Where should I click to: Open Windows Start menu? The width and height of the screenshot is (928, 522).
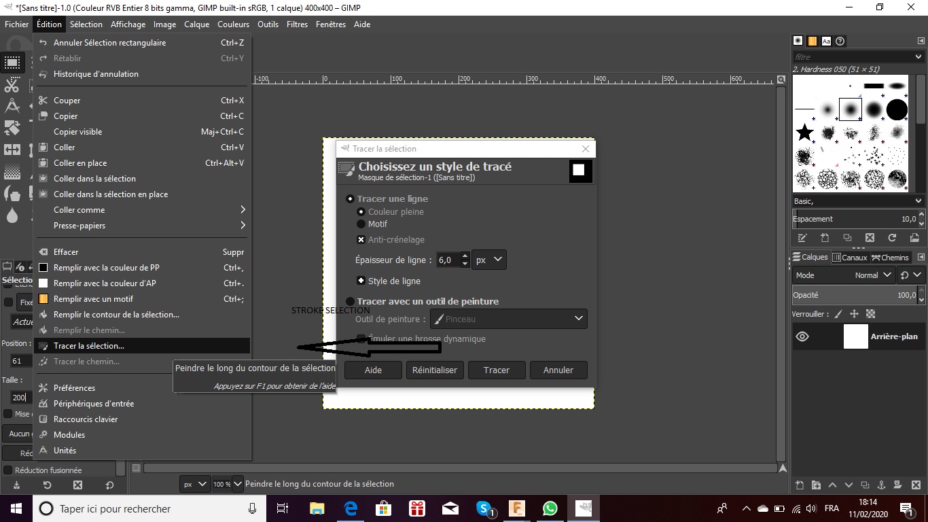click(x=16, y=508)
